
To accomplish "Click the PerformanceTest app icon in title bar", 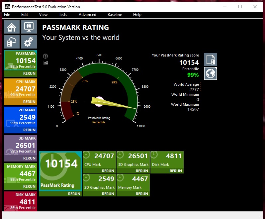I will (x=7, y=7).
